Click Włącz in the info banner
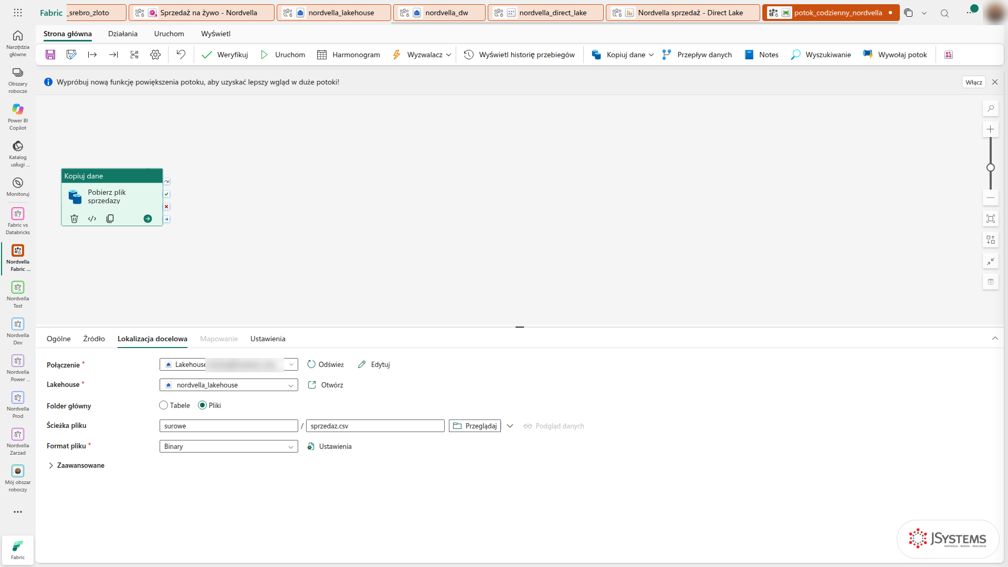Image resolution: width=1008 pixels, height=567 pixels. [974, 82]
